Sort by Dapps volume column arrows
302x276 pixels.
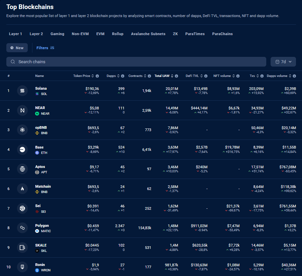[290, 76]
